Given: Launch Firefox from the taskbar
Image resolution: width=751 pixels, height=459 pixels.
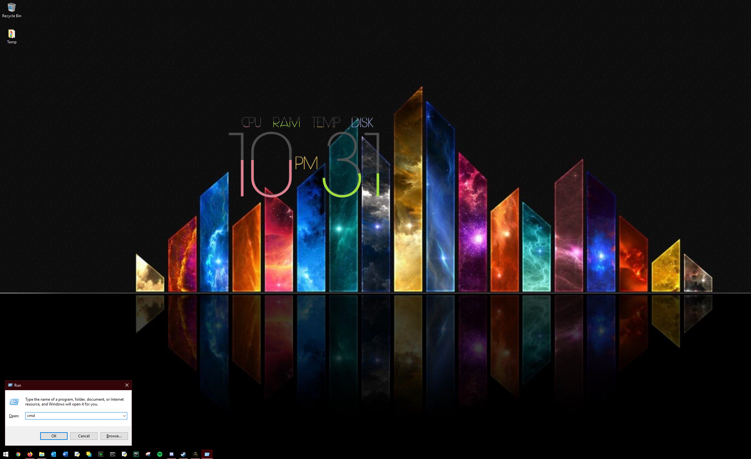Looking at the screenshot, I should click(30, 454).
